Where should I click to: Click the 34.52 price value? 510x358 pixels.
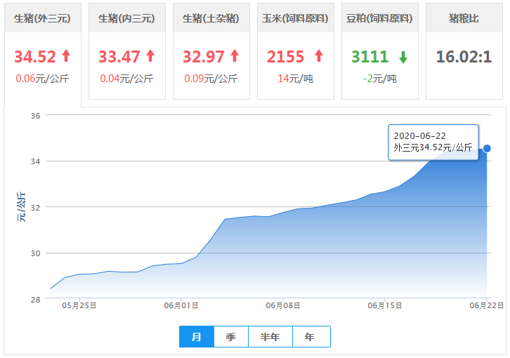point(35,56)
